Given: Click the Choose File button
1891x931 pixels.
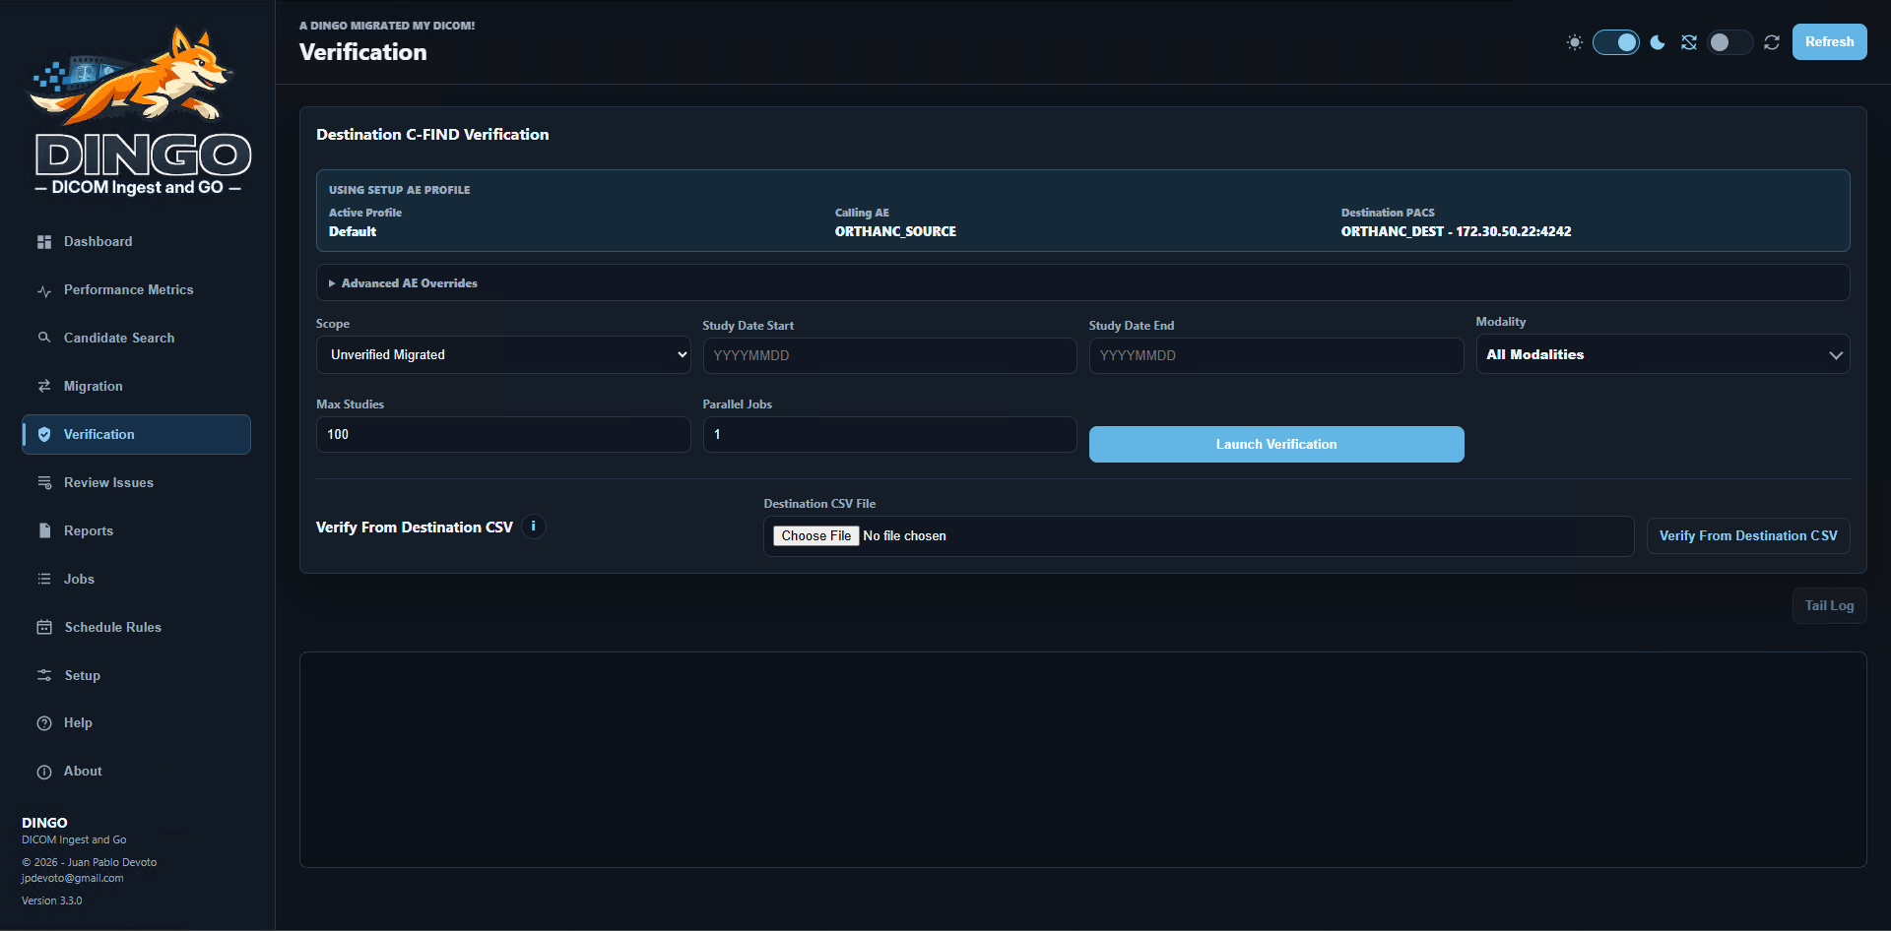Looking at the screenshot, I should point(816,536).
